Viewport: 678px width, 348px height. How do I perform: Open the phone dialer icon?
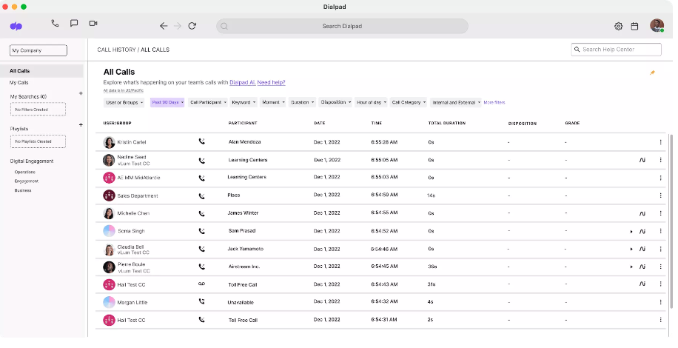click(55, 24)
